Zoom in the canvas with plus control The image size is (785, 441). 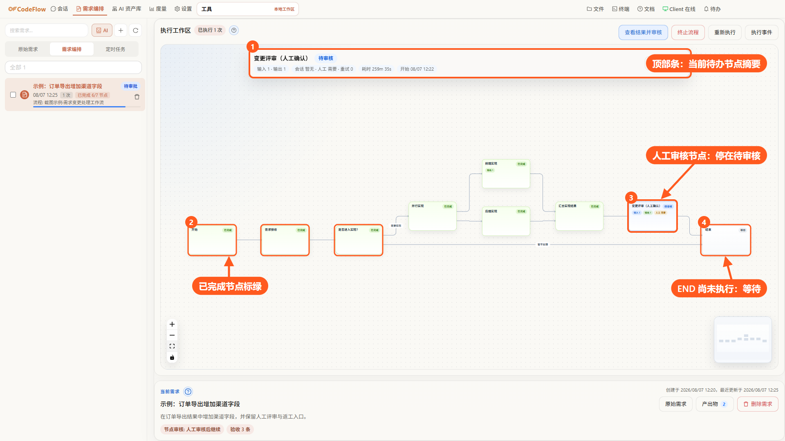coord(172,324)
